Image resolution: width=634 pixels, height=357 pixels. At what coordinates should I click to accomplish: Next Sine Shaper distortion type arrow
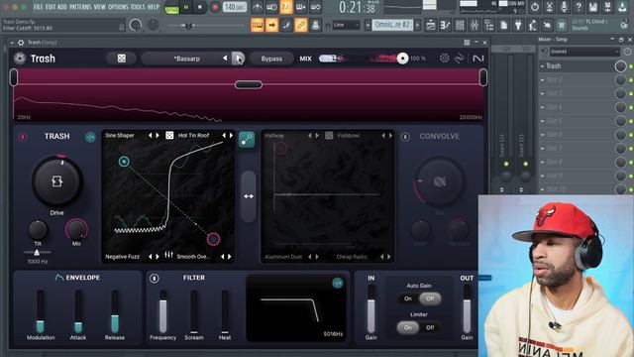(x=158, y=135)
